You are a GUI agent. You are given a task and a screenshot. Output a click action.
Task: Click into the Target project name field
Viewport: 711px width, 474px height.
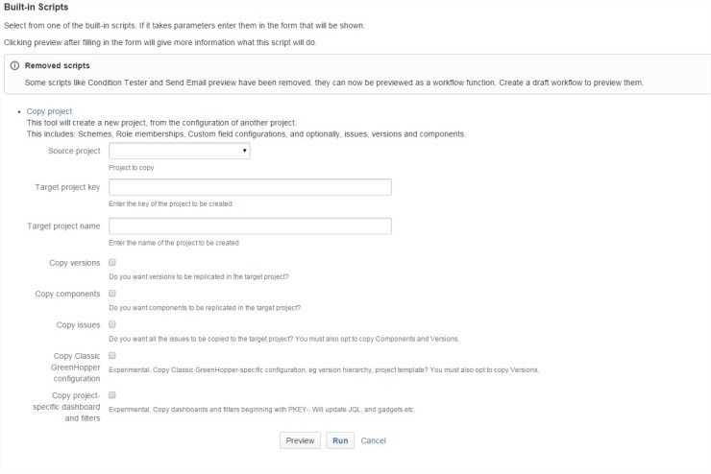250,226
